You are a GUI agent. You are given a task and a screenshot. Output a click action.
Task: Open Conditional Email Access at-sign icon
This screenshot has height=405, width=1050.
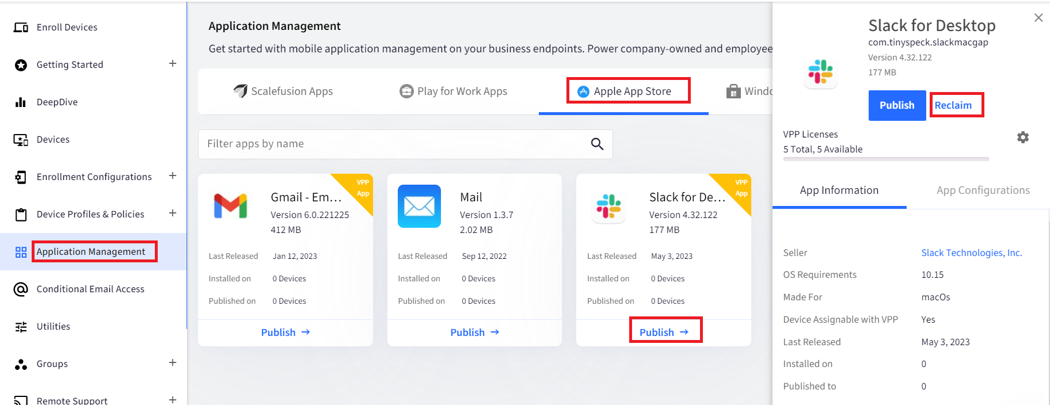[x=21, y=289]
